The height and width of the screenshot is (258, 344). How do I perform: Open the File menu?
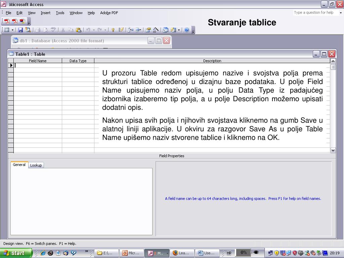8,13
